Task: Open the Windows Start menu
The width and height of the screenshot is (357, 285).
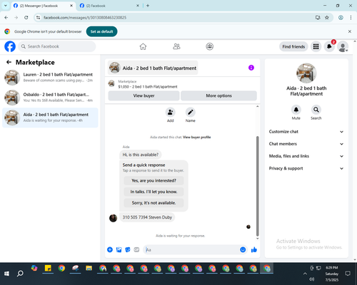Action: 6,274
